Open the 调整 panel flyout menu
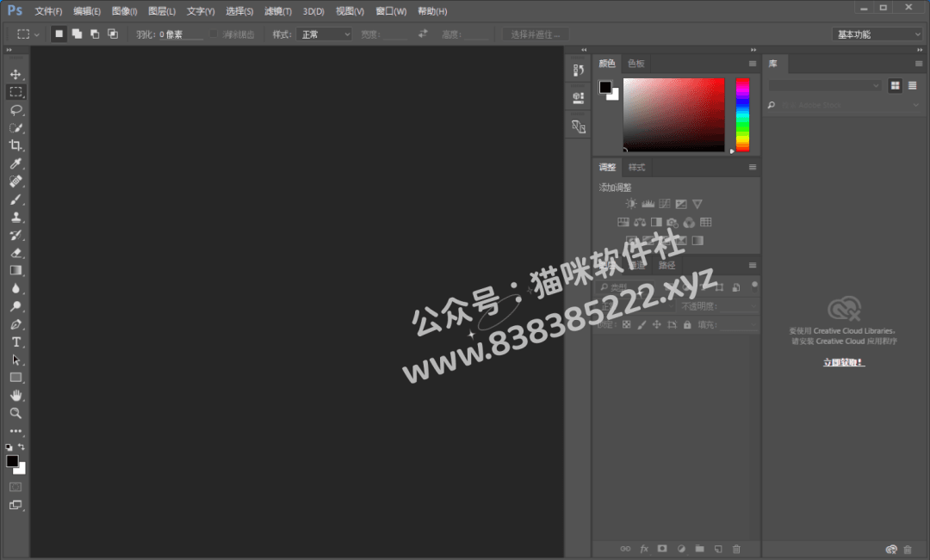 click(x=752, y=167)
